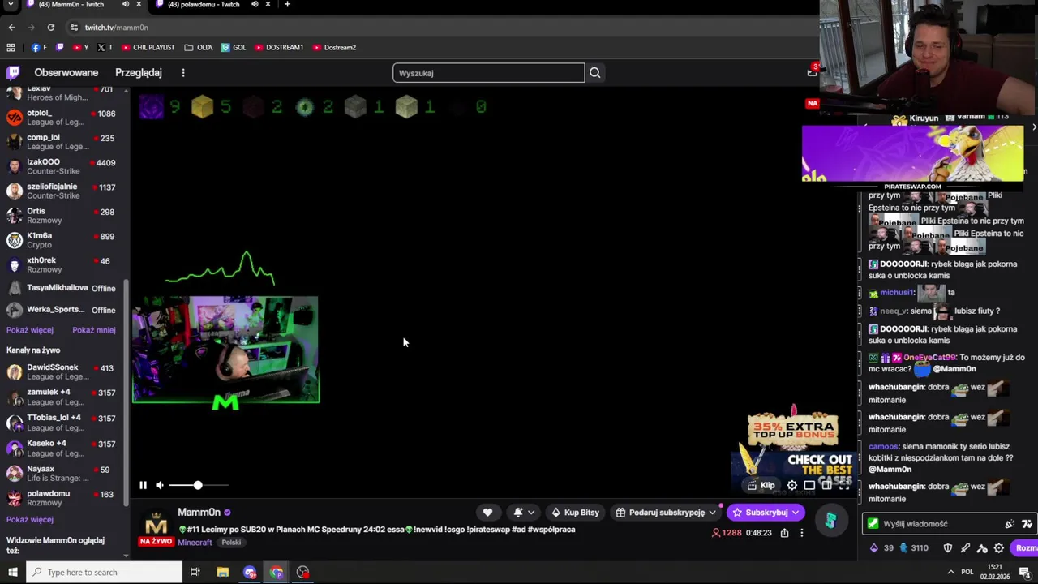This screenshot has height=584, width=1038.
Task: Open the Ortis Rozmowy channel
Action: click(x=62, y=216)
